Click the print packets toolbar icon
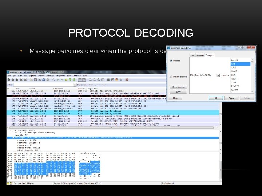Screen dimensions: 262x196 point(48,80)
